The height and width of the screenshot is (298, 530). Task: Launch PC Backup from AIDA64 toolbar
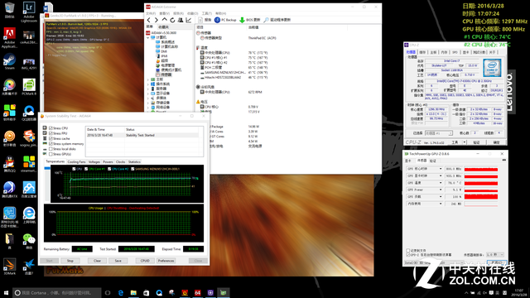pos(225,20)
